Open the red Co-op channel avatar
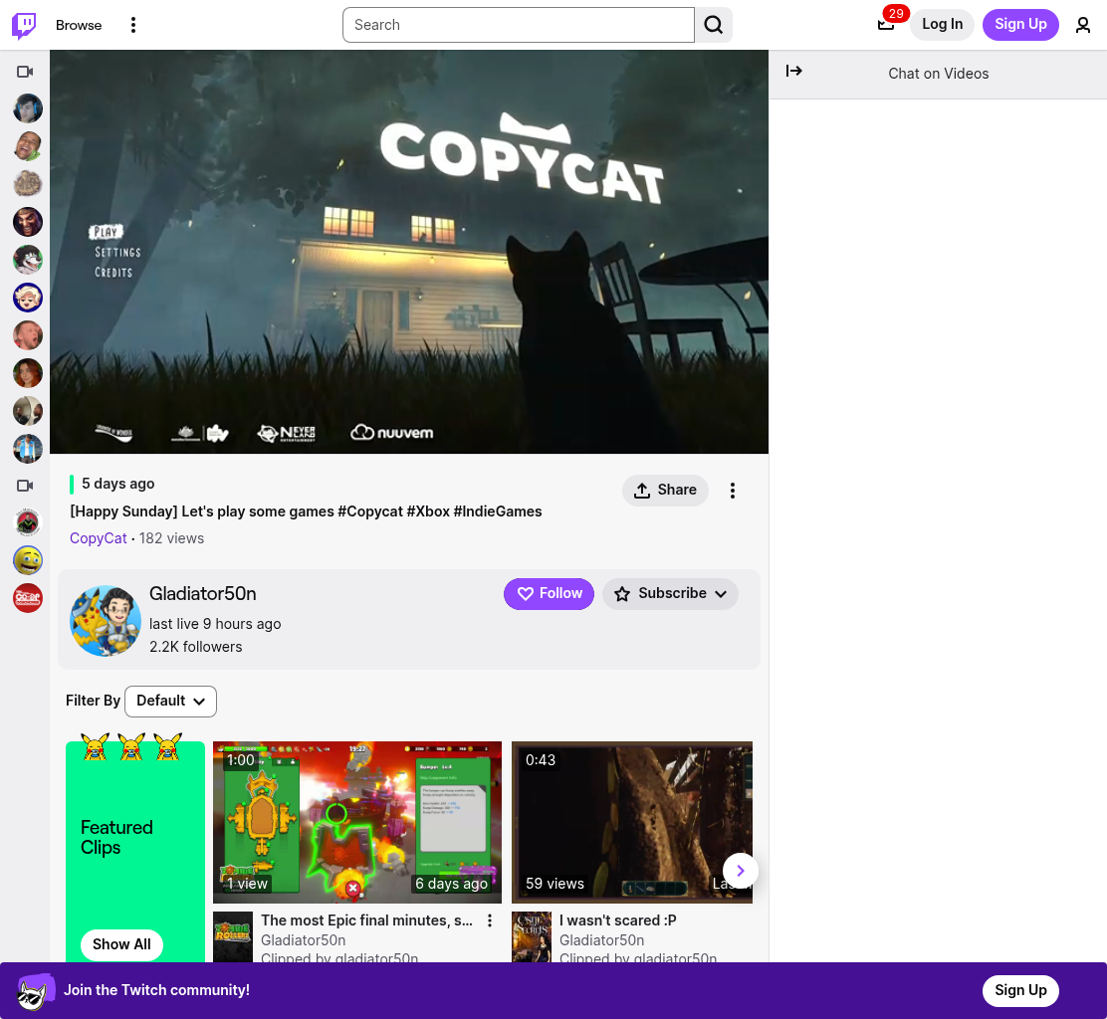The height and width of the screenshot is (1019, 1107). coord(28,598)
